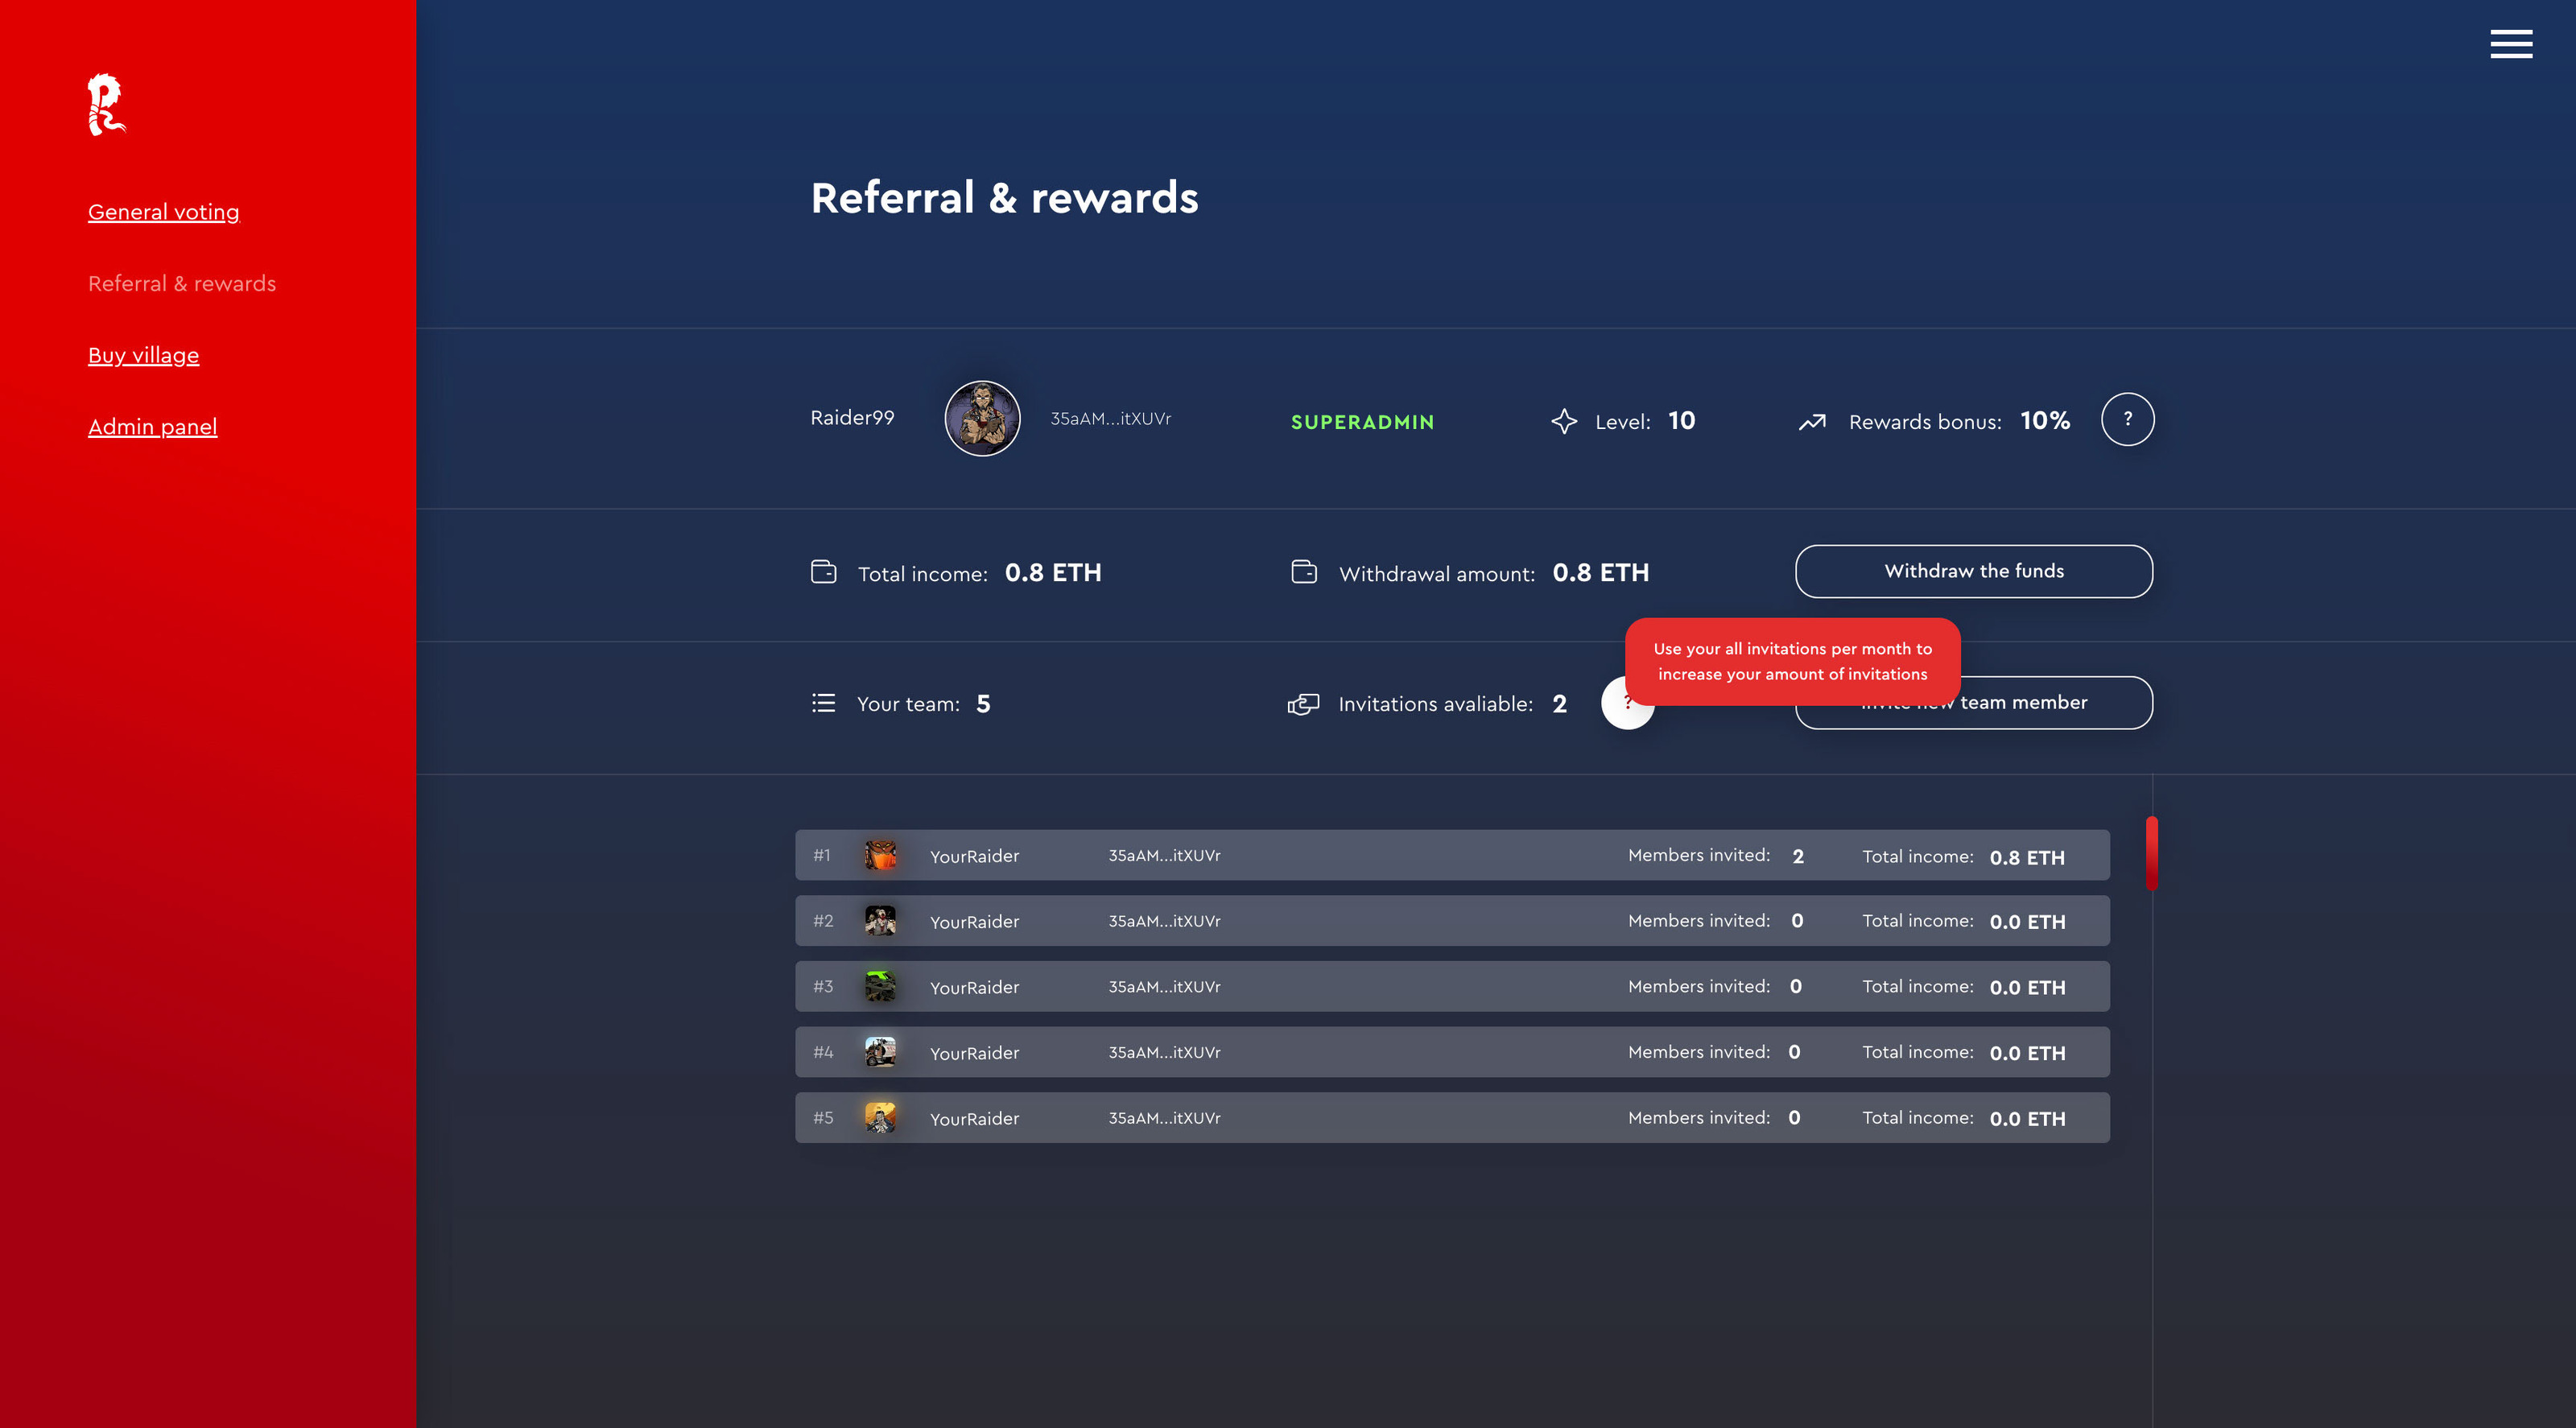
Task: Click the red team list scrollbar
Action: tap(2151, 853)
